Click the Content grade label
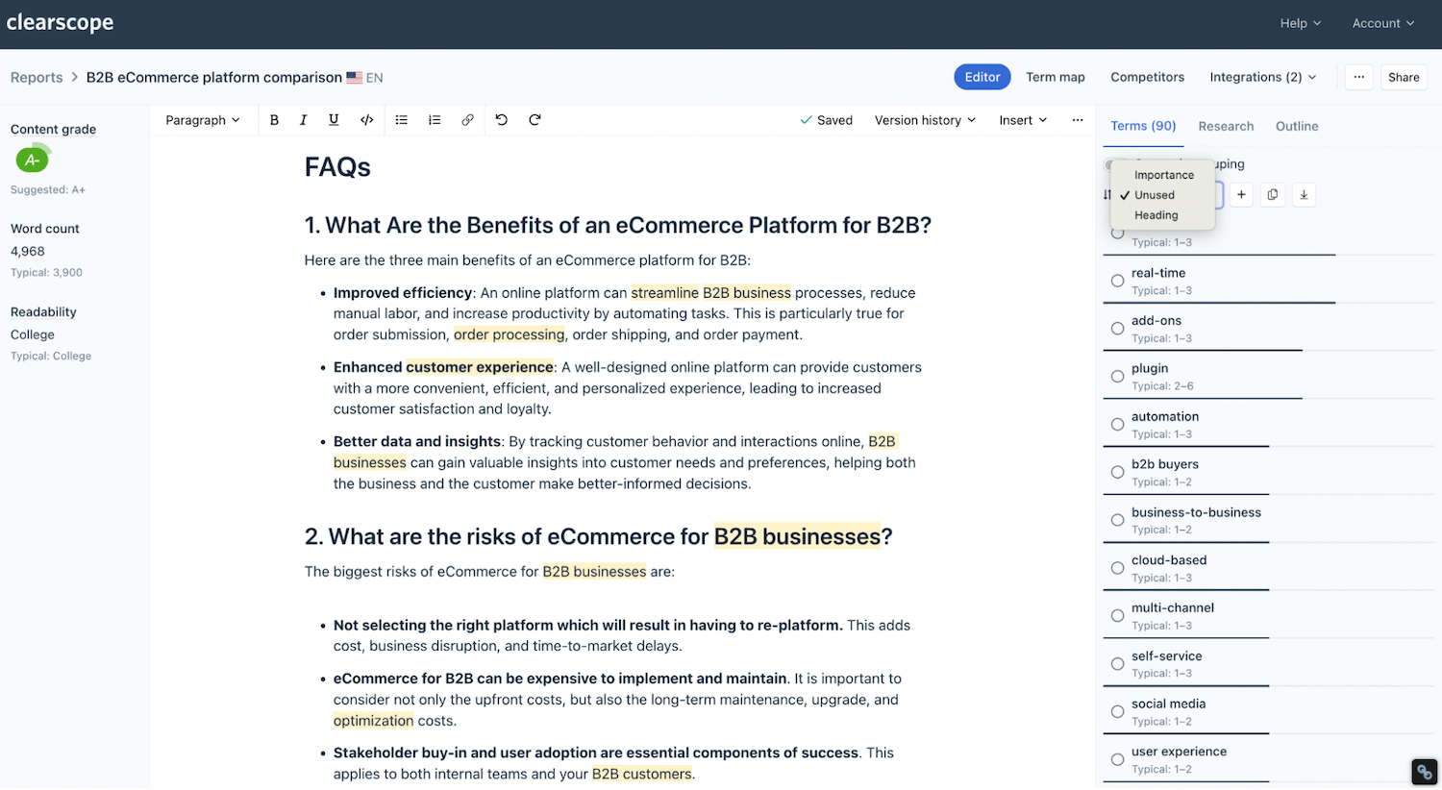 pyautogui.click(x=53, y=129)
